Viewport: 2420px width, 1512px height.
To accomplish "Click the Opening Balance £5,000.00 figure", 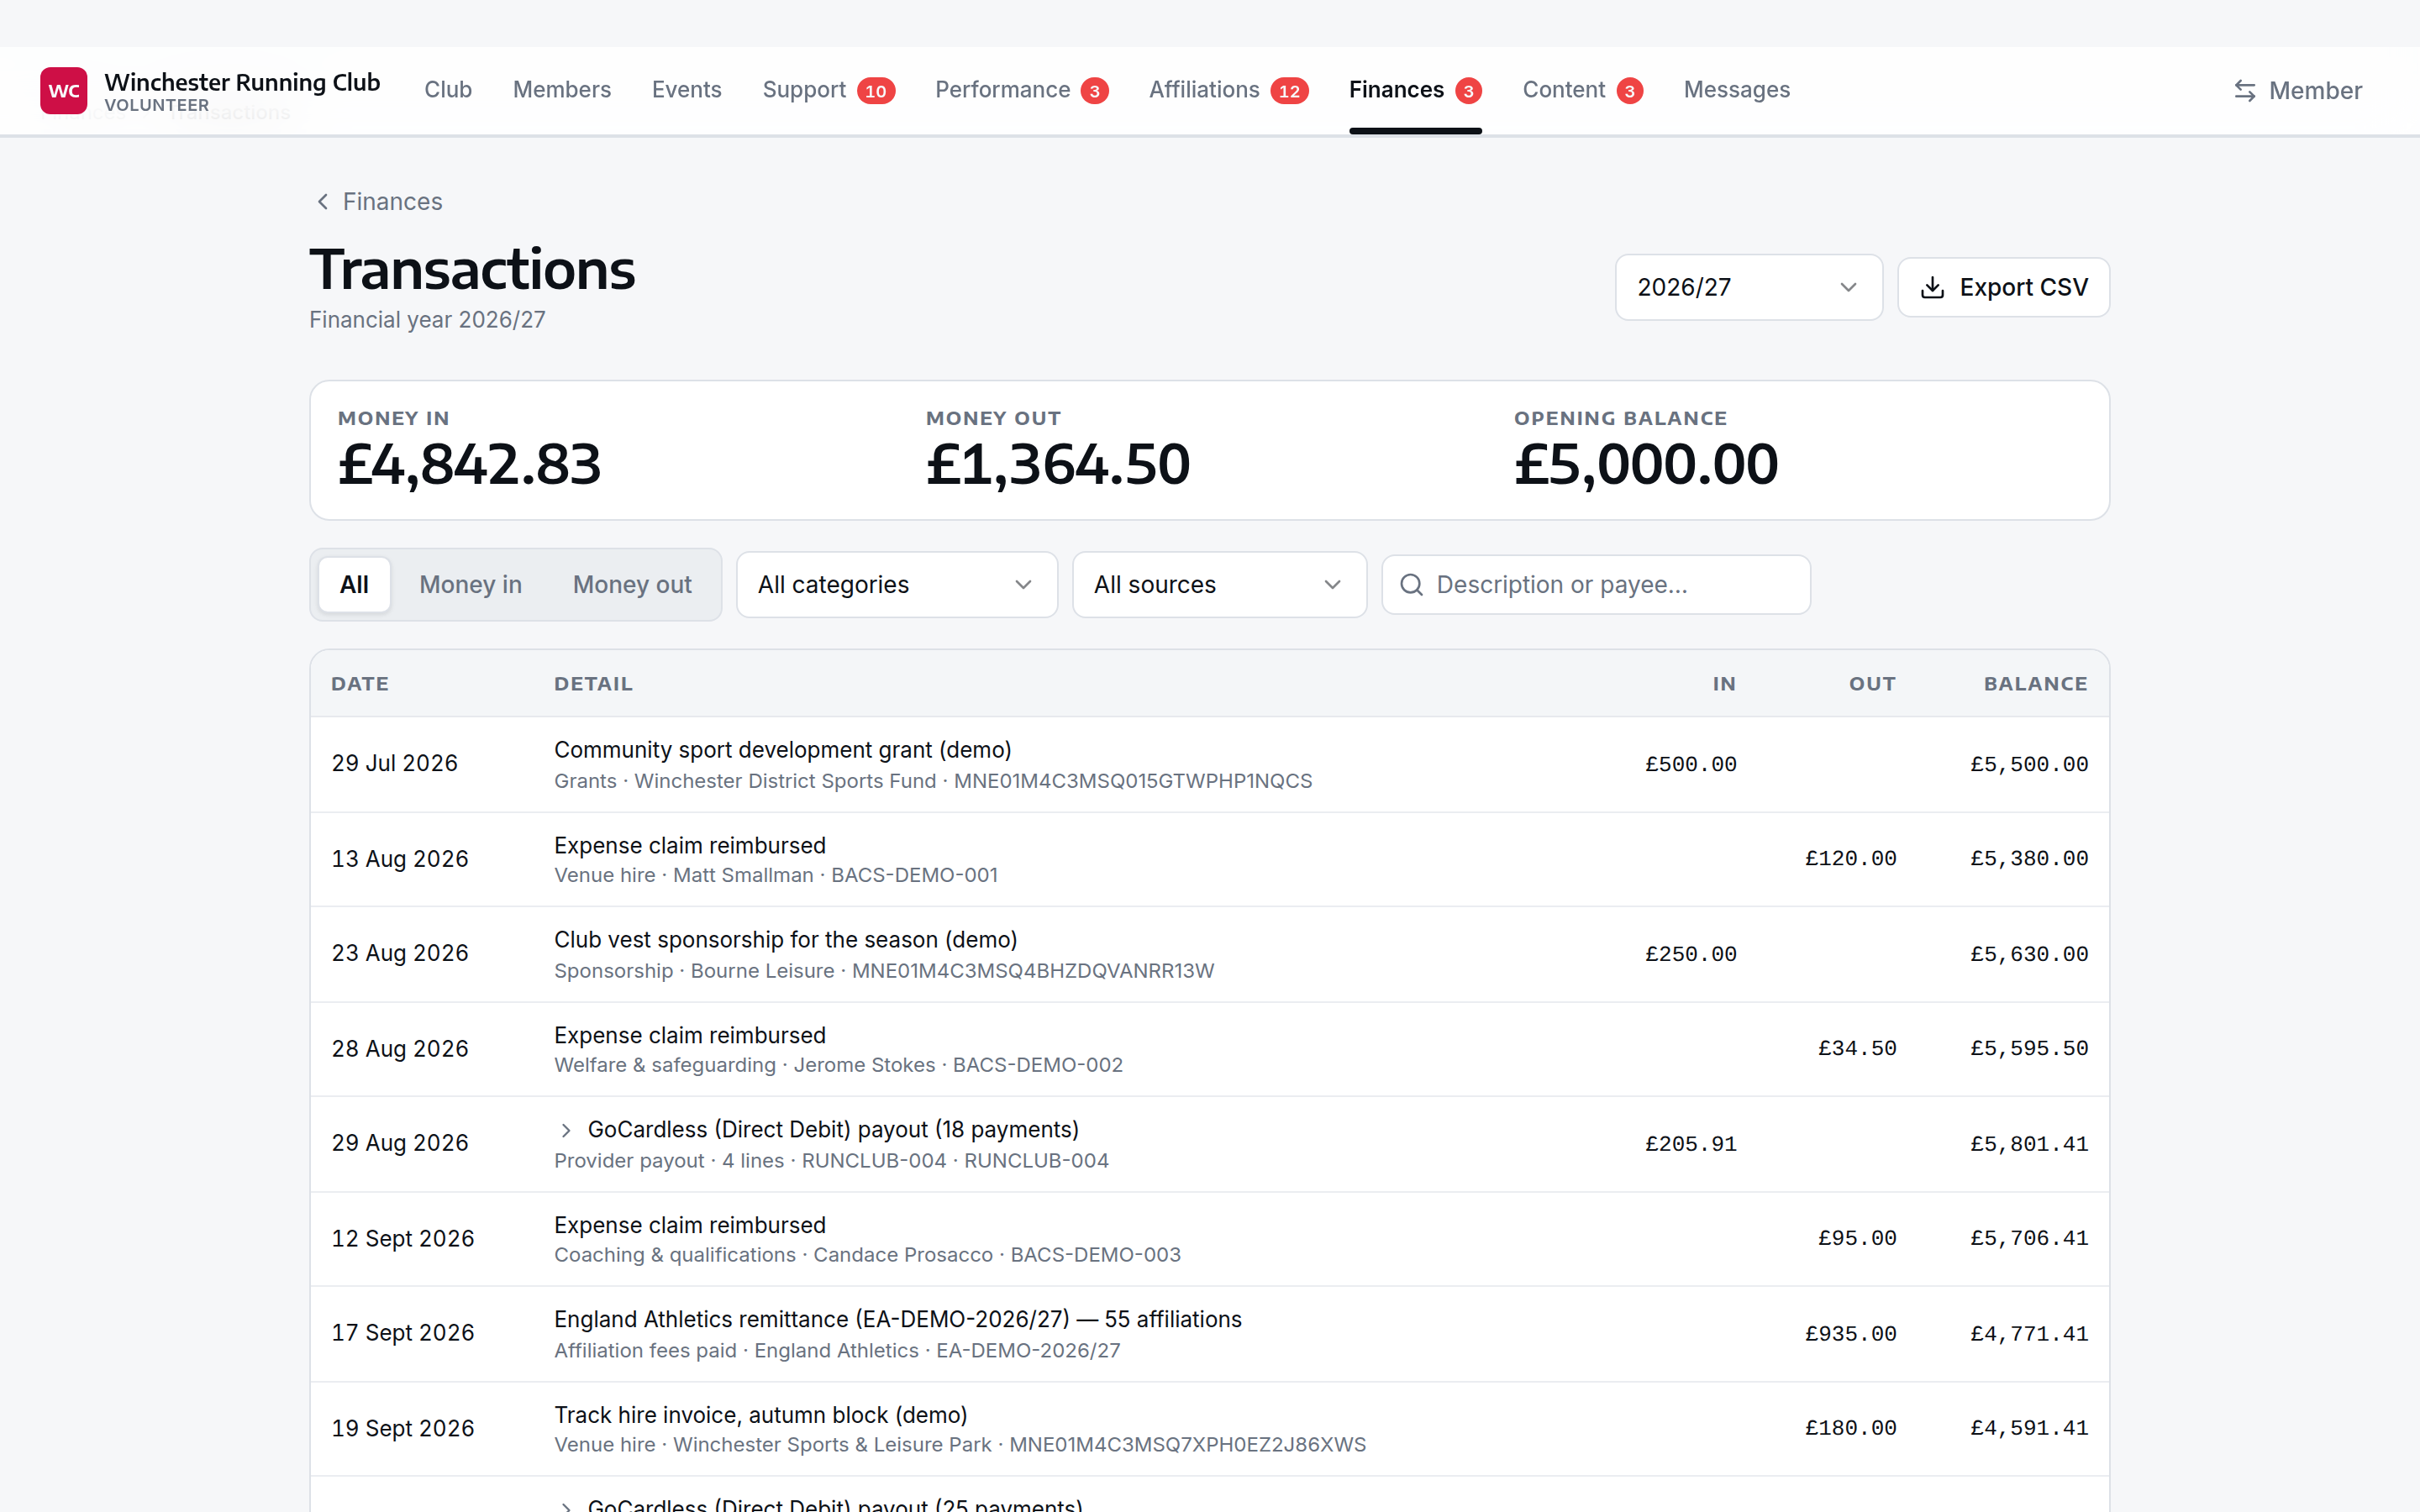I will pos(1645,465).
